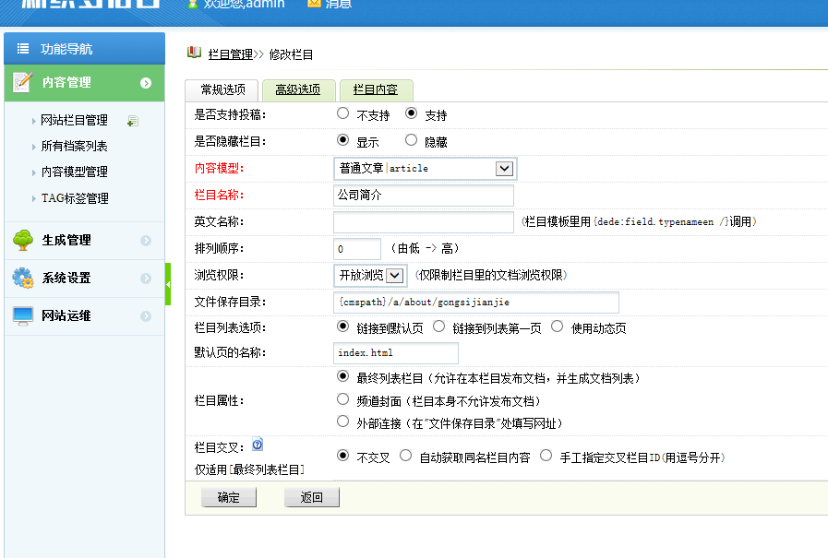The height and width of the screenshot is (558, 828).
Task: Open the help icon next to 栏目交叉
Action: tap(258, 445)
